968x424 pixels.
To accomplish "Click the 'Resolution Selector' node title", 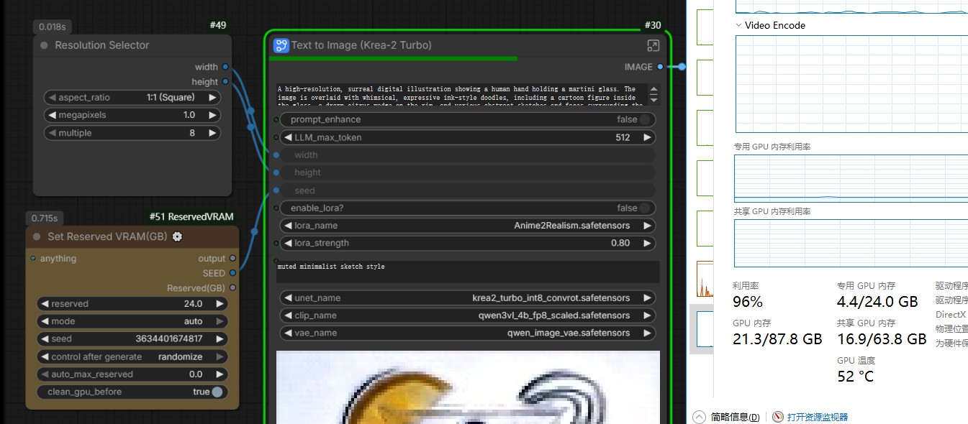I will click(102, 45).
